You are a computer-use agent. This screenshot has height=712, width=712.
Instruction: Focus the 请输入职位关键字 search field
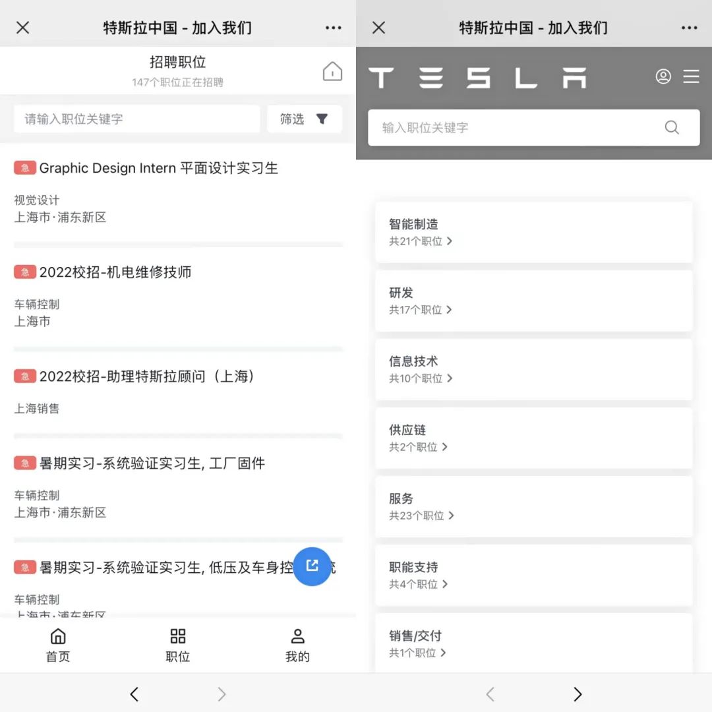click(x=136, y=119)
